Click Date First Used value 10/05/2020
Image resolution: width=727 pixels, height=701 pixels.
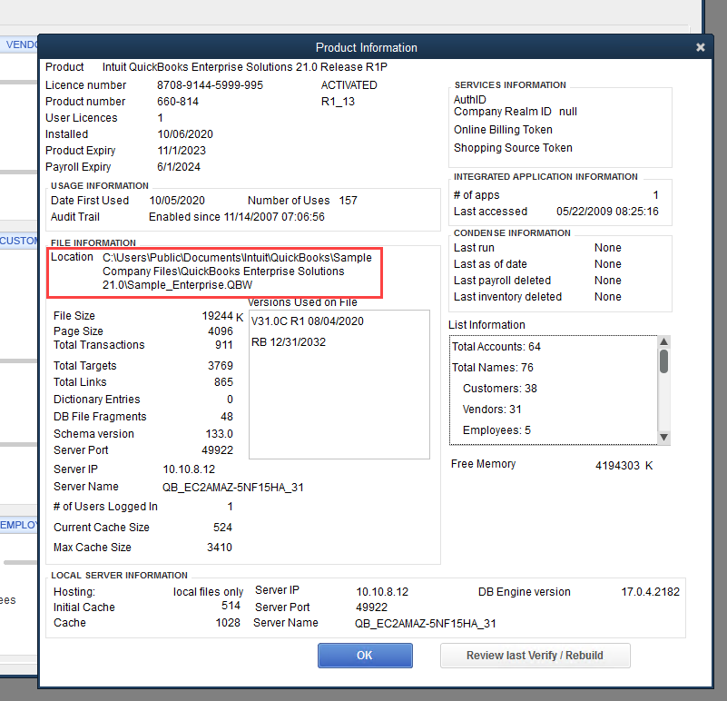177,201
